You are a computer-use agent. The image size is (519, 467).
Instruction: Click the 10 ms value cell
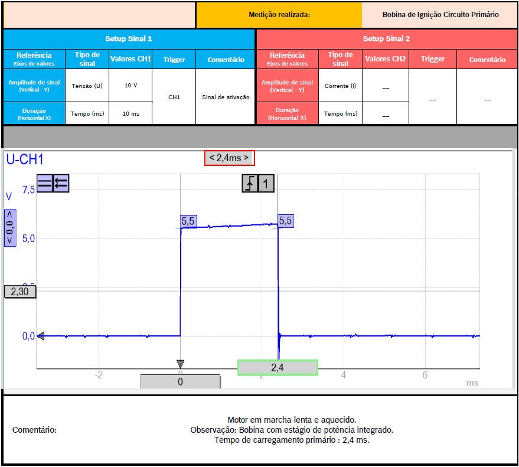[x=130, y=113]
